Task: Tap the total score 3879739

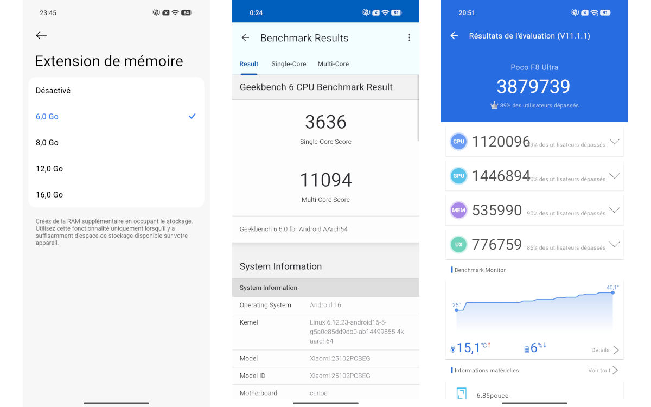Action: point(533,86)
